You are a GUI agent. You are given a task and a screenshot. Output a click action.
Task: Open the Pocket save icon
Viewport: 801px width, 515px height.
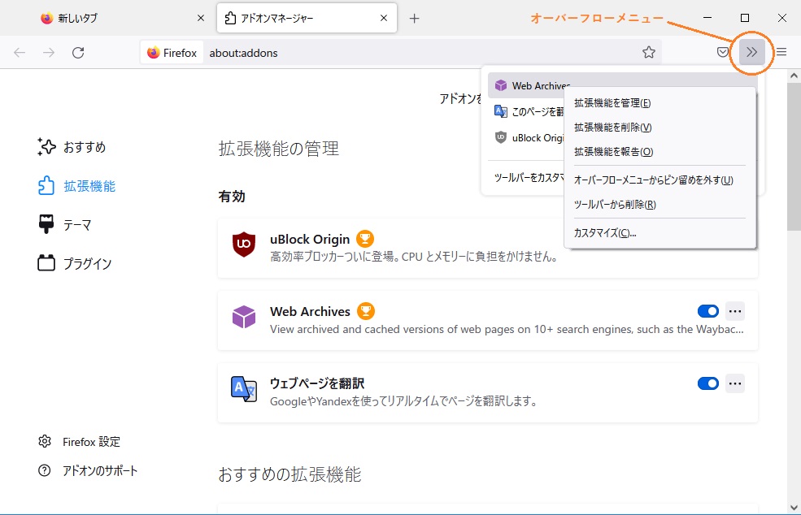[723, 53]
